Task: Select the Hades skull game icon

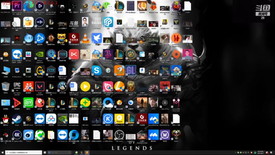Action: 176,135
